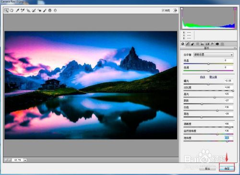Click the 对比度 value field showing +100

click(x=228, y=87)
